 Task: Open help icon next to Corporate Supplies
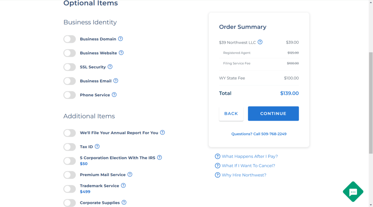[124, 203]
